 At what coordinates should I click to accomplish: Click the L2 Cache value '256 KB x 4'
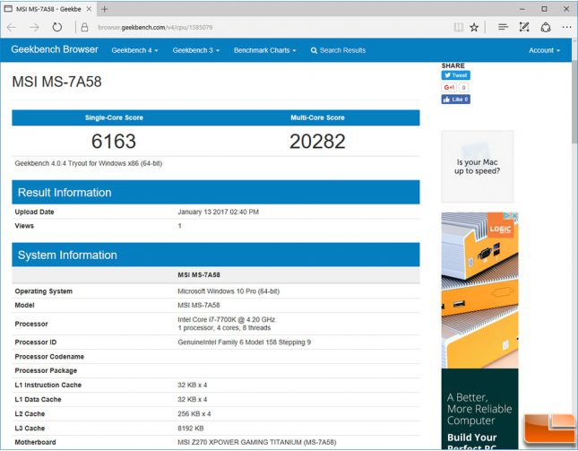click(194, 413)
